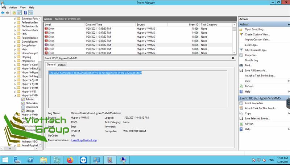This screenshot has width=290, height=165.
Task: Launch PowerShell from taskbar
Action: 30,160
